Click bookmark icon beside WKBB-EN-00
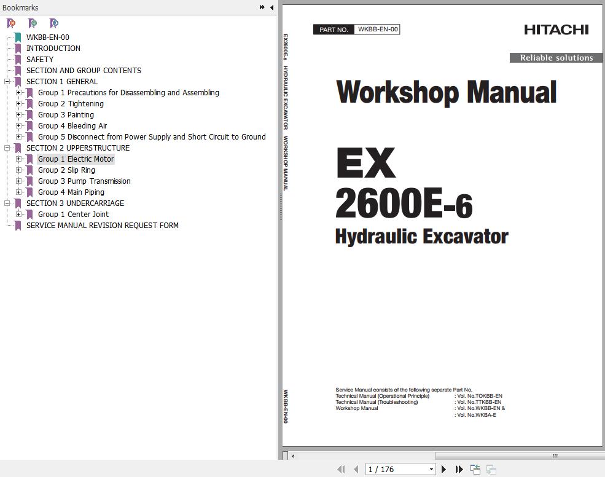The width and height of the screenshot is (605, 477). (18, 37)
